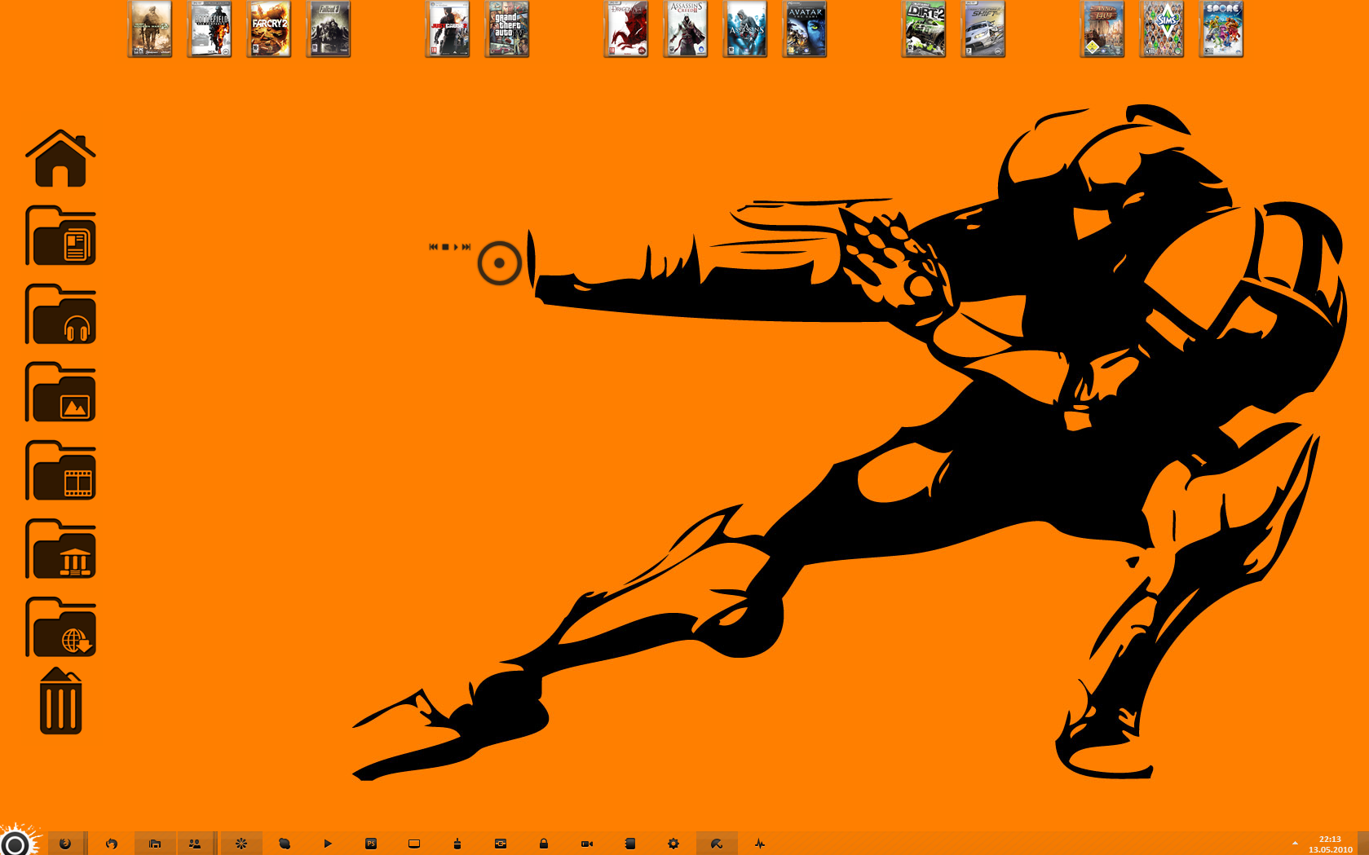The width and height of the screenshot is (1369, 855).
Task: Click Show Desktop button at taskbar end
Action: click(1363, 844)
